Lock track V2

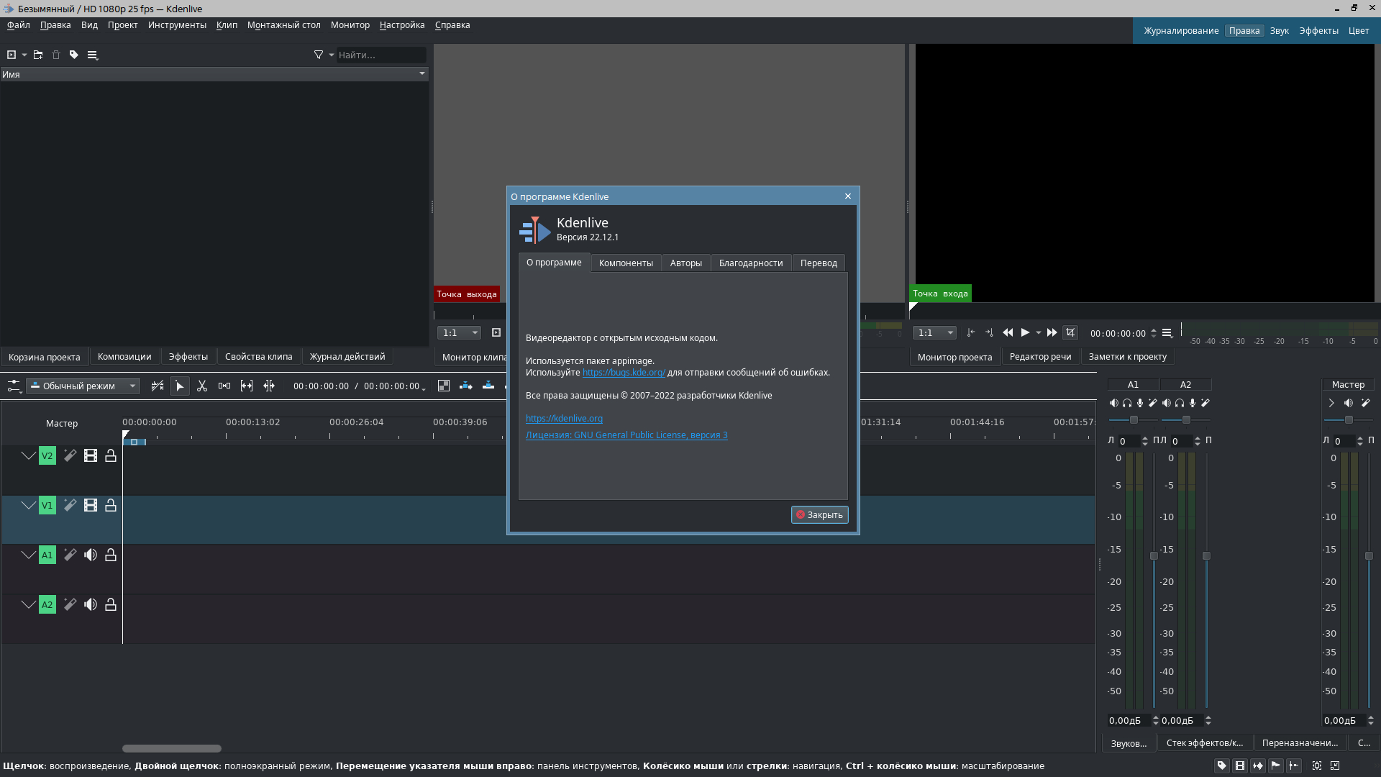[x=111, y=455]
